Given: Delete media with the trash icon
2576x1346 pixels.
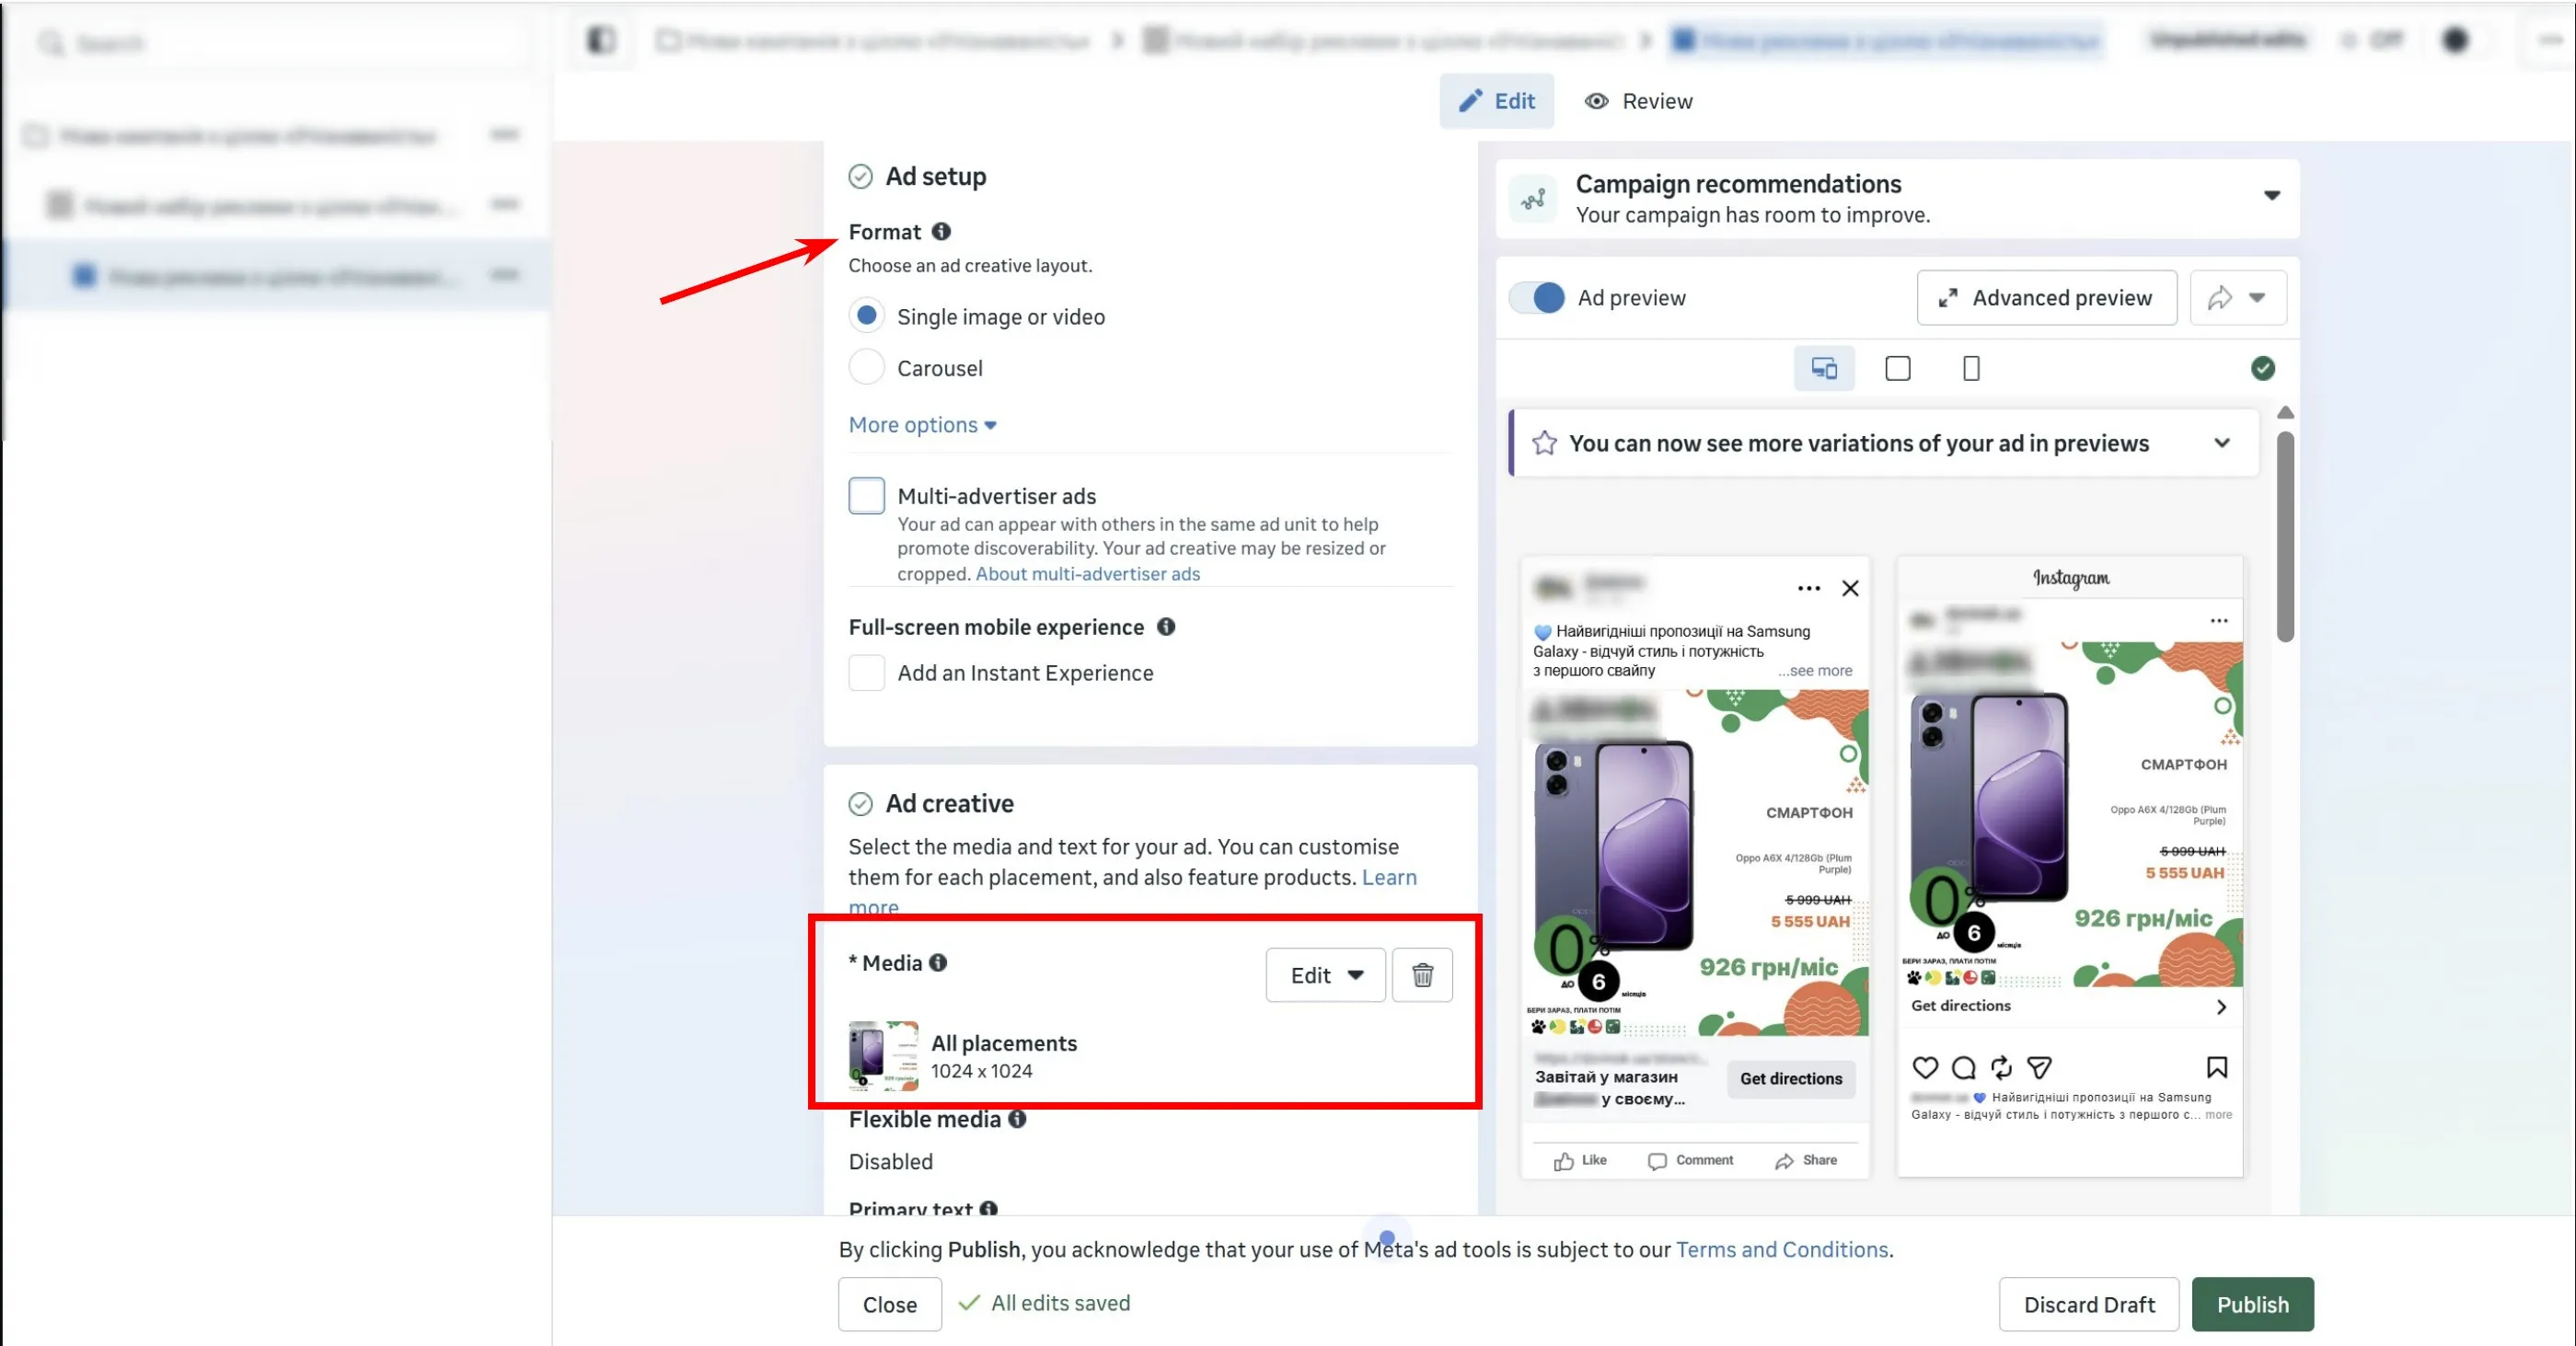Looking at the screenshot, I should pos(1421,974).
